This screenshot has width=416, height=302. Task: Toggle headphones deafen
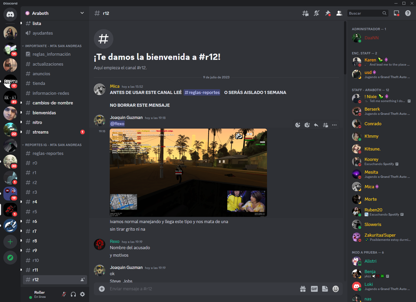(x=73, y=294)
